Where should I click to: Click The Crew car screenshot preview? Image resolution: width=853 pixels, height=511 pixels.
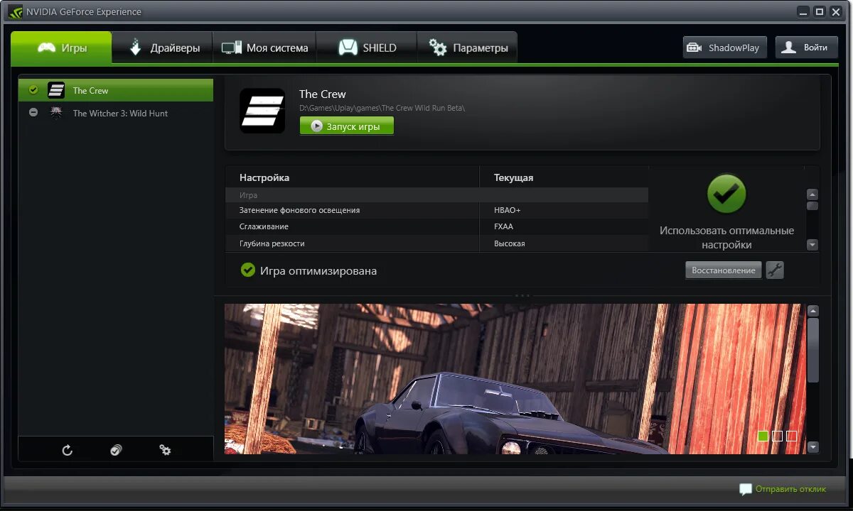click(514, 379)
